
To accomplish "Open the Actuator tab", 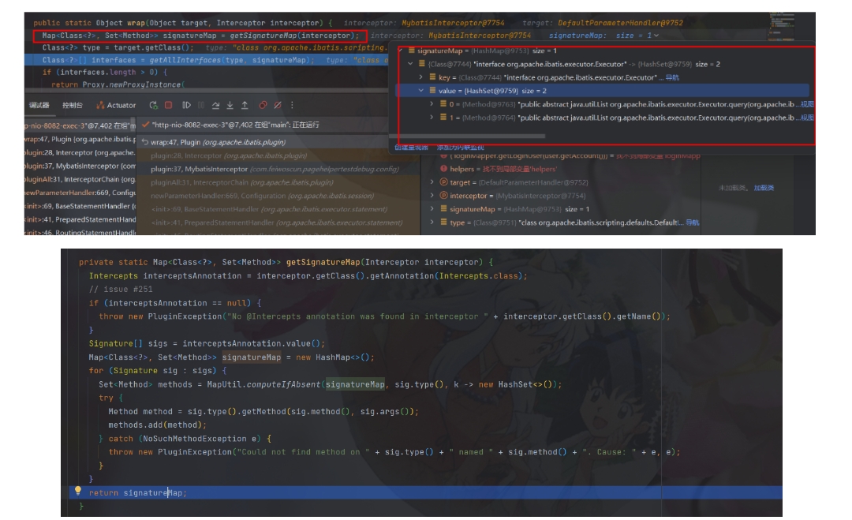I will pyautogui.click(x=116, y=105).
